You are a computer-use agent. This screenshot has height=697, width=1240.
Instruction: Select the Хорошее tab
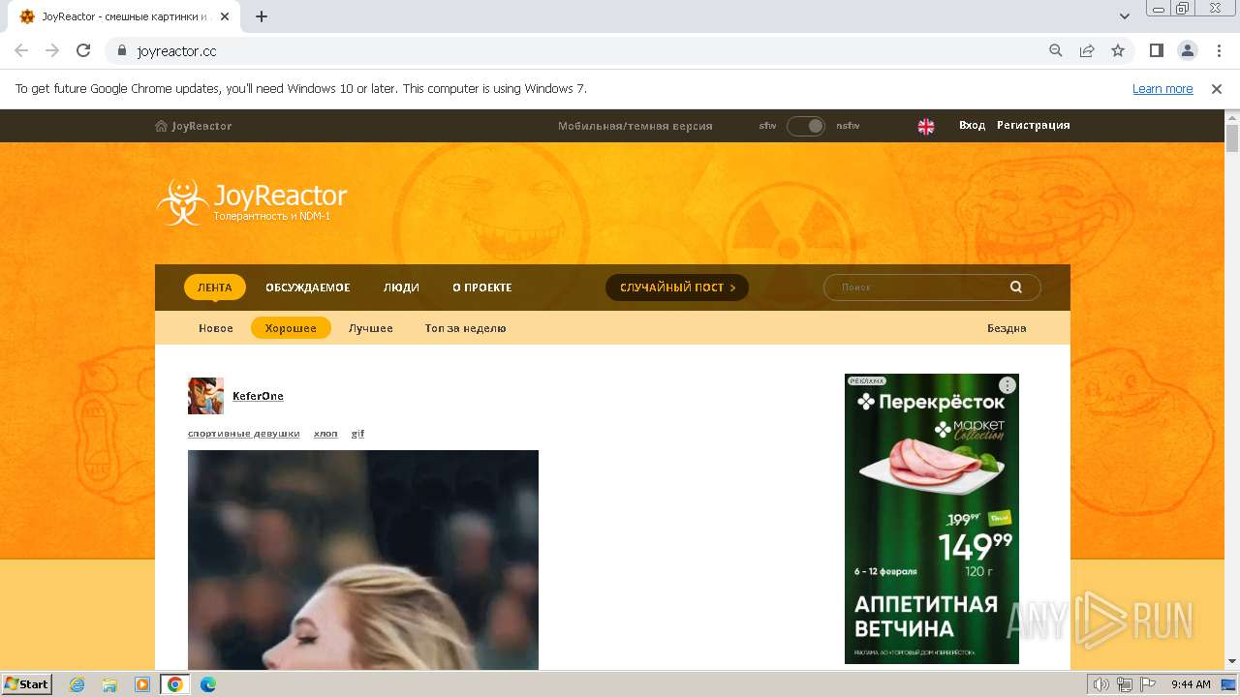[291, 328]
